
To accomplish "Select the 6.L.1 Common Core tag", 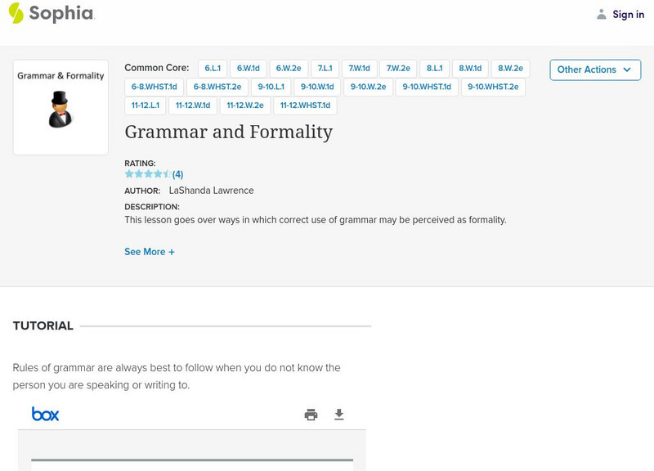I will pyautogui.click(x=213, y=69).
